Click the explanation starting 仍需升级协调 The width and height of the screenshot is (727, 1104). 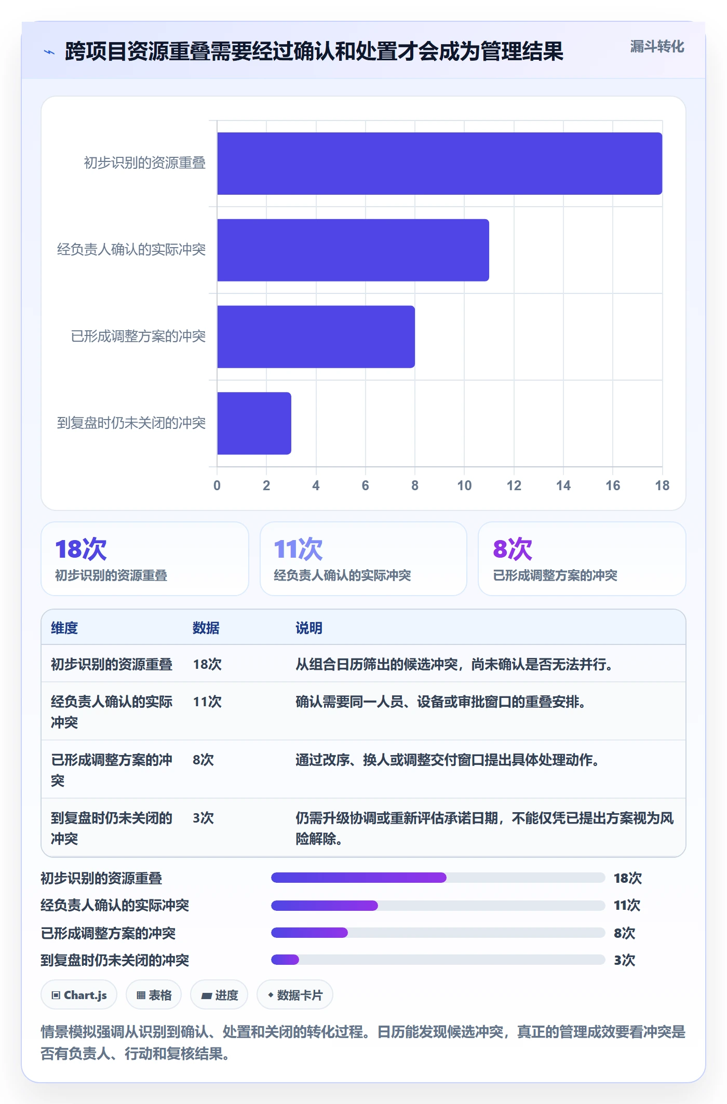(484, 828)
